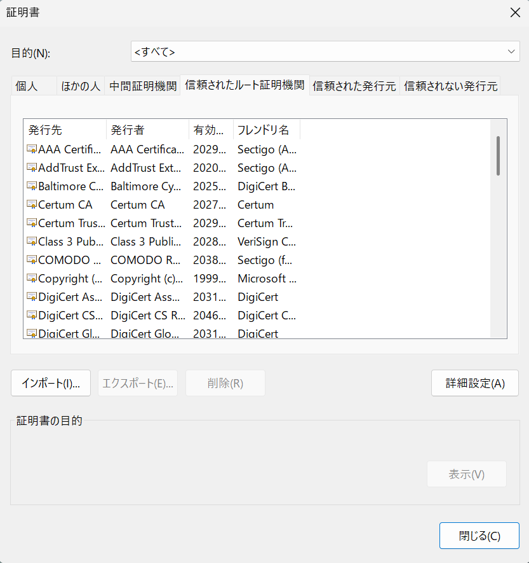The width and height of the screenshot is (529, 563).
Task: Click issuer 'Class 3 Publi...' cell
Action: (145, 242)
